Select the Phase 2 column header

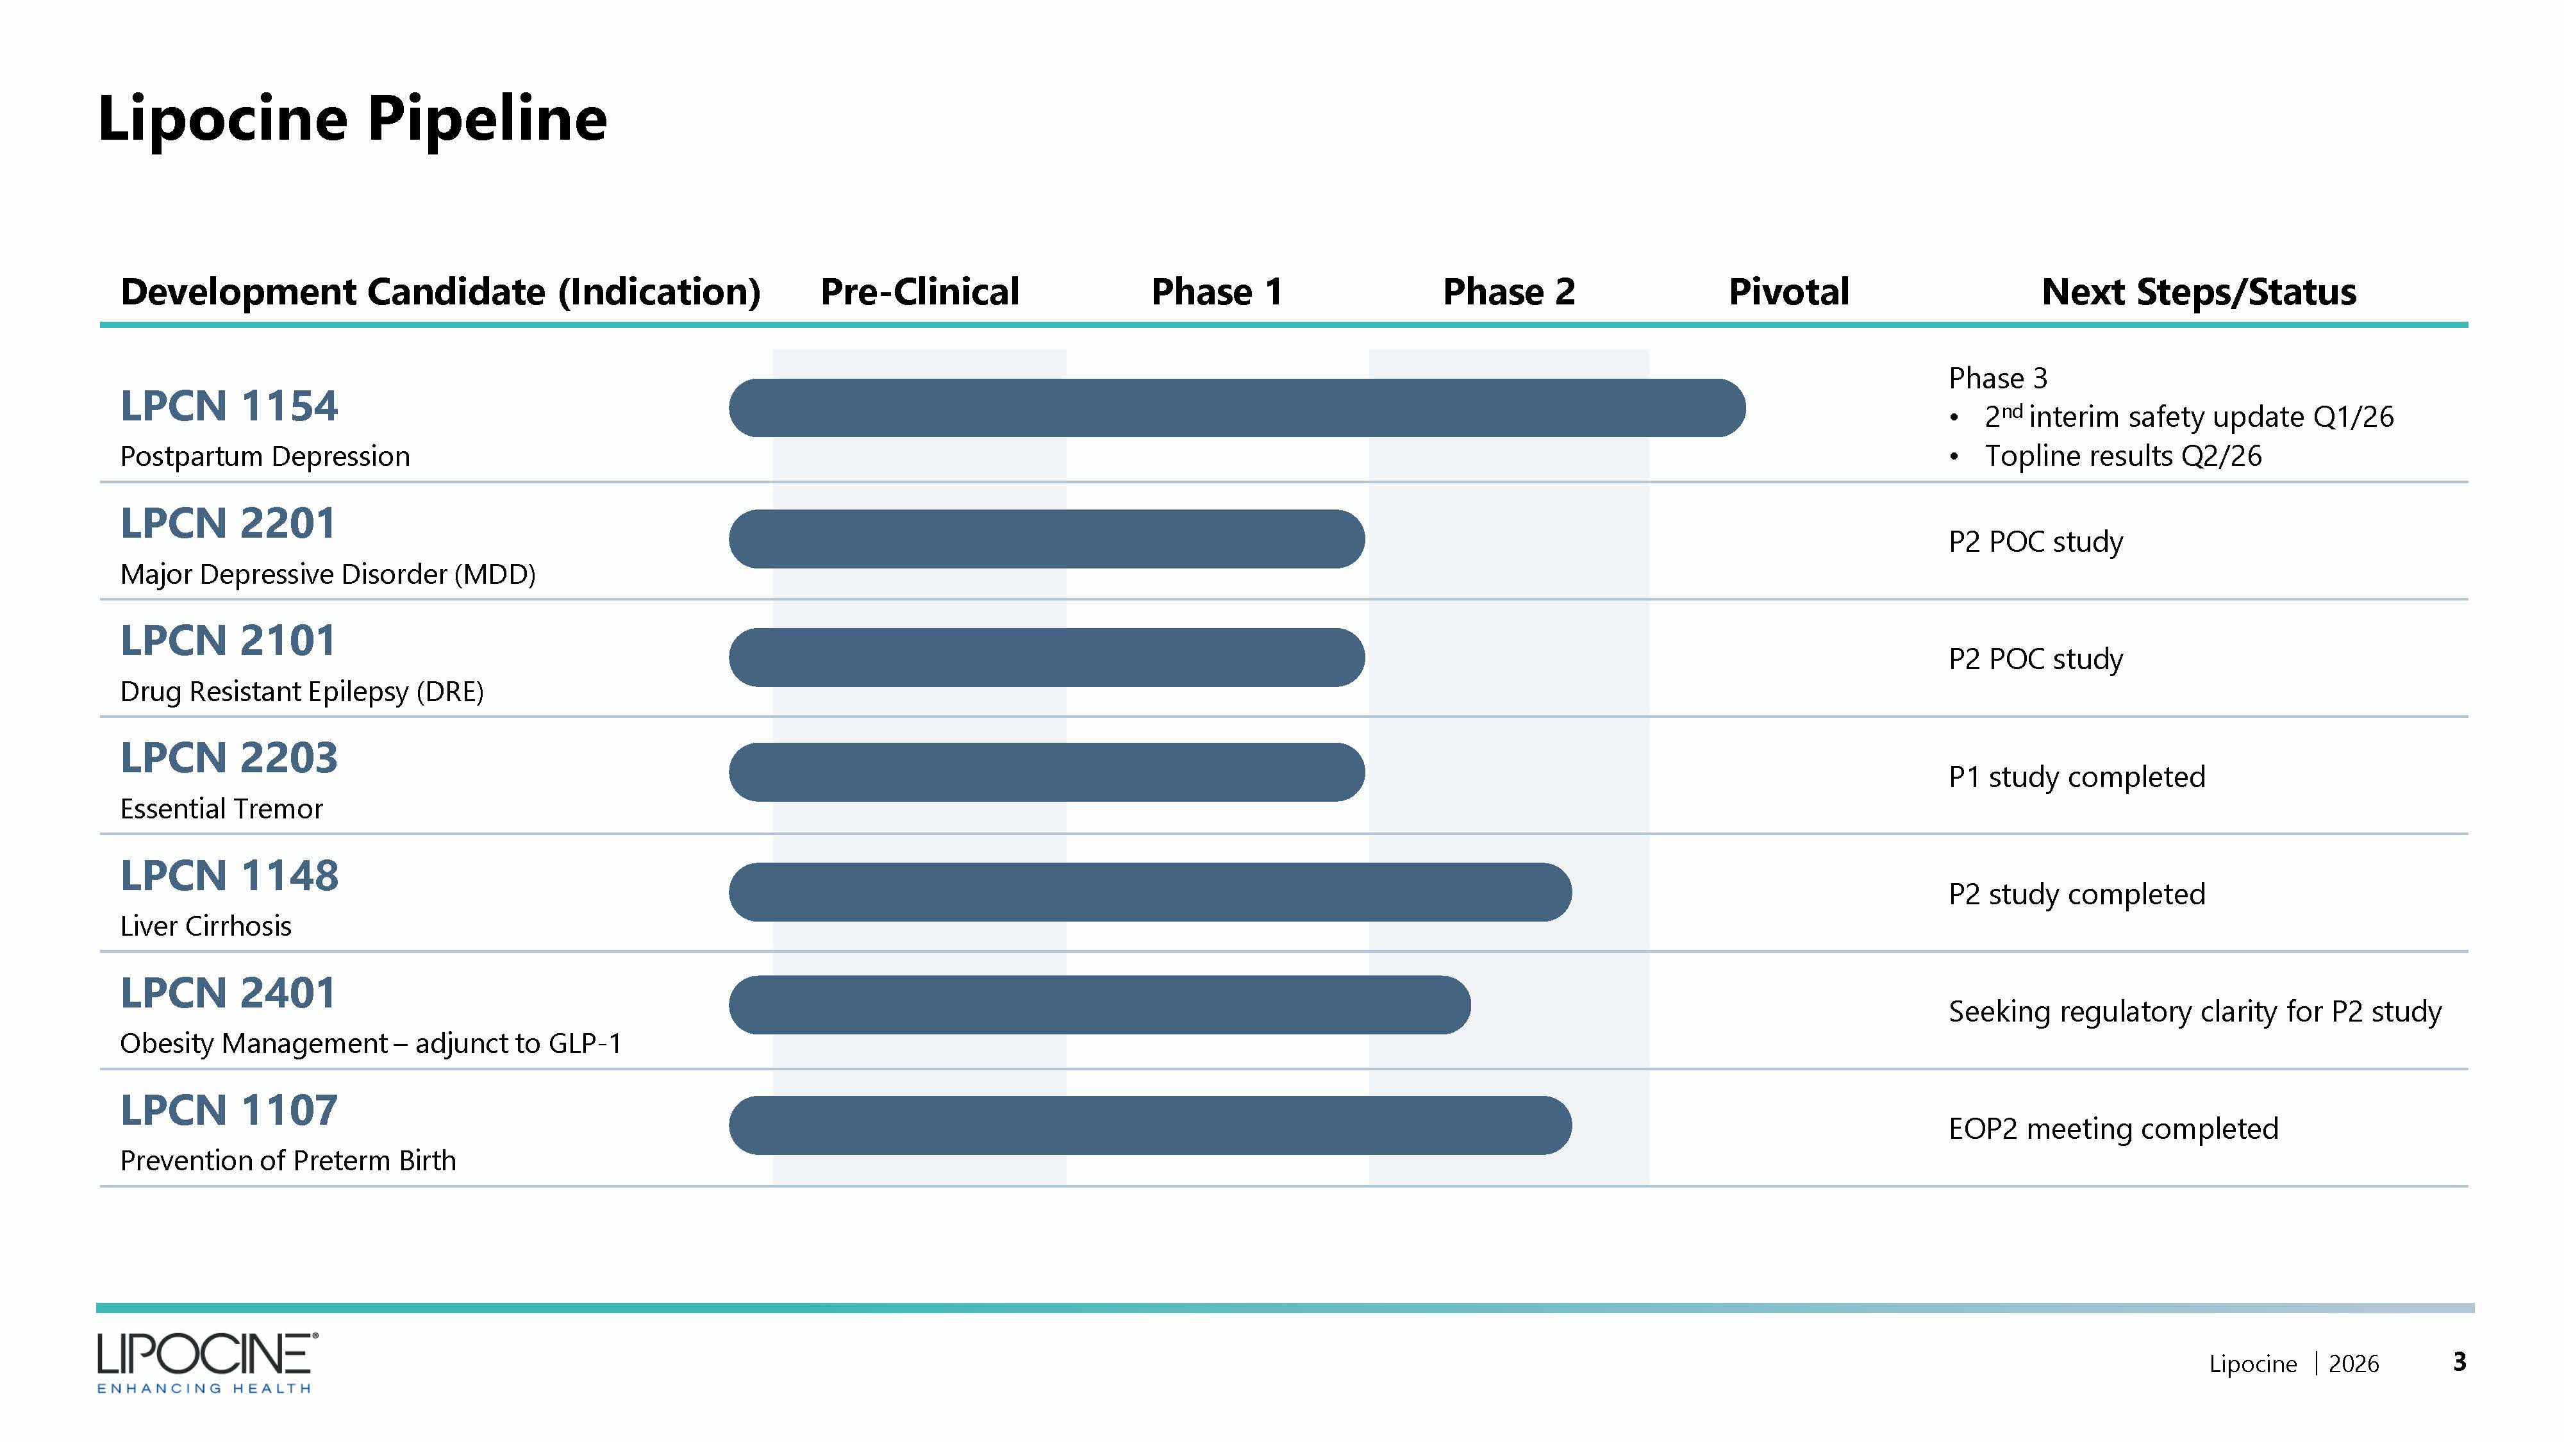[x=1509, y=292]
